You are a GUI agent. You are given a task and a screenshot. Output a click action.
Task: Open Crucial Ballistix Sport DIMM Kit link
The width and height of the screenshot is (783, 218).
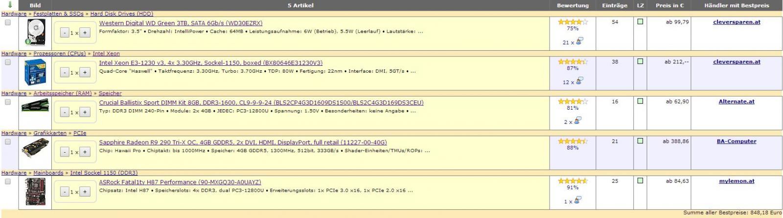261,102
